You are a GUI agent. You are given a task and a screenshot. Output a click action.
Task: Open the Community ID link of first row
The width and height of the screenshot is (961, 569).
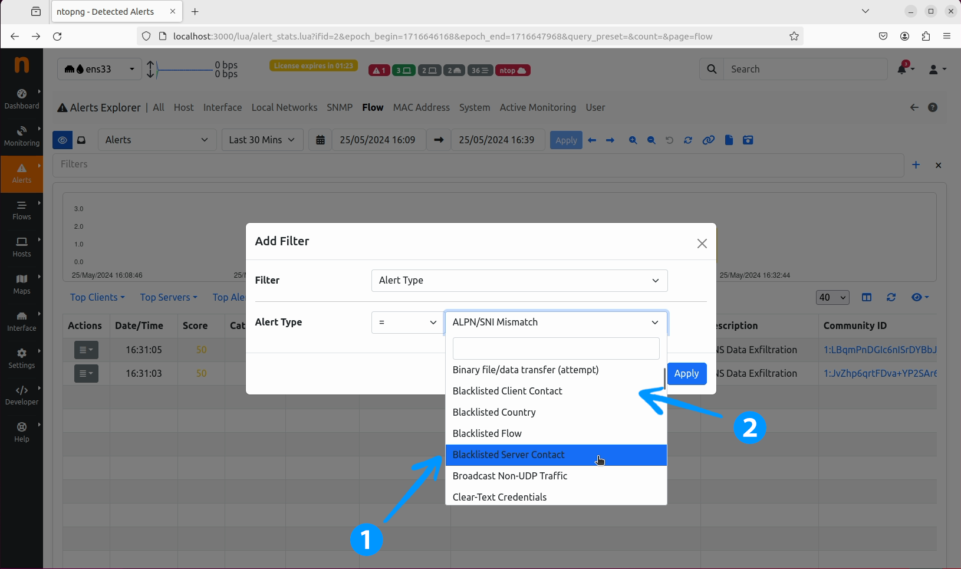pos(879,350)
